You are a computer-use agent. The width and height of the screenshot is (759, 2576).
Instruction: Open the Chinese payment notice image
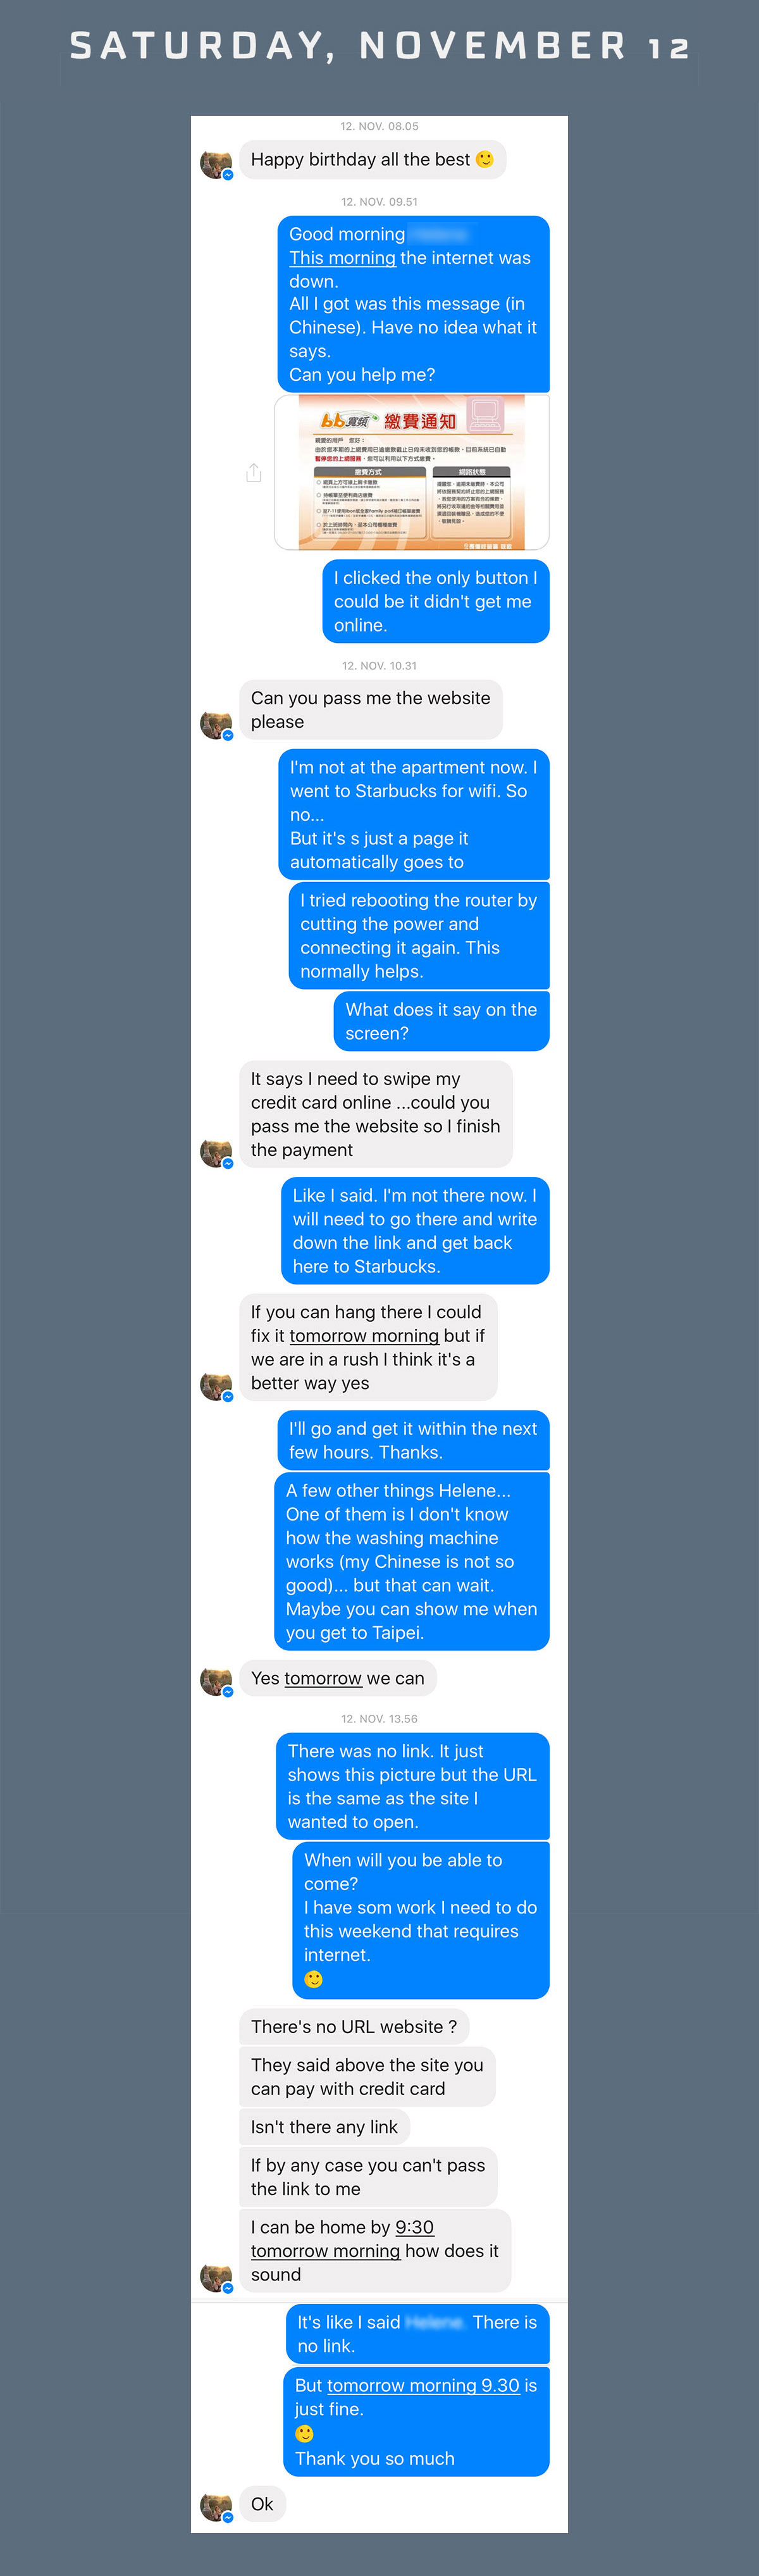[x=412, y=472]
